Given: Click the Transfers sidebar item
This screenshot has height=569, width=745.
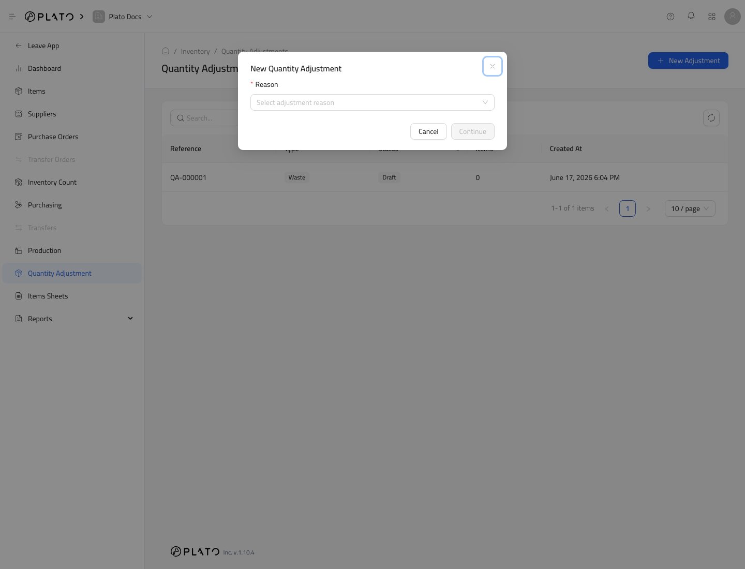Looking at the screenshot, I should pos(72,228).
